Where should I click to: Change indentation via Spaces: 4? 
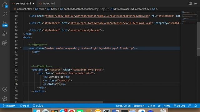[x=139, y=106]
